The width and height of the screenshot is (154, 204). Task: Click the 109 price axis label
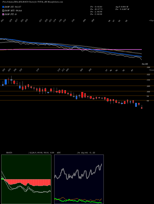148,86
